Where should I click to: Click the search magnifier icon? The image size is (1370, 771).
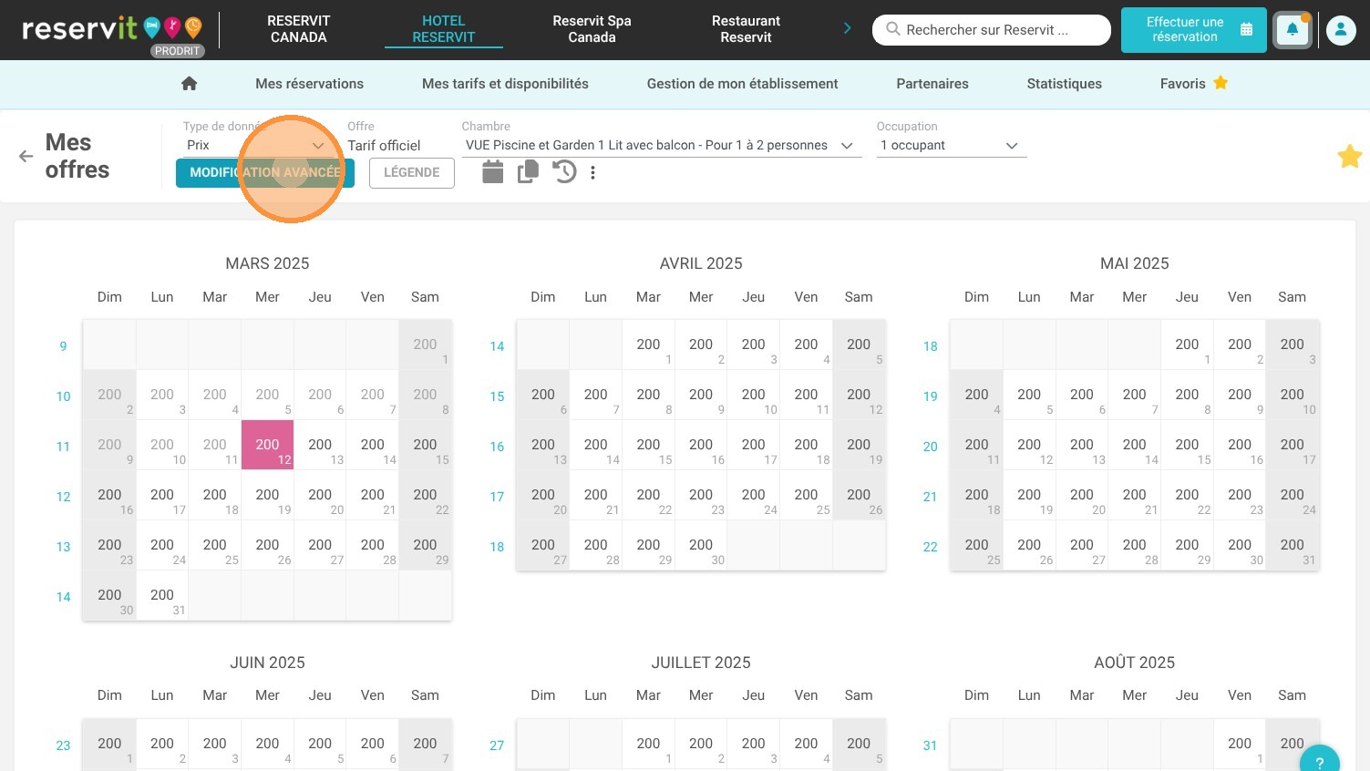(x=893, y=29)
